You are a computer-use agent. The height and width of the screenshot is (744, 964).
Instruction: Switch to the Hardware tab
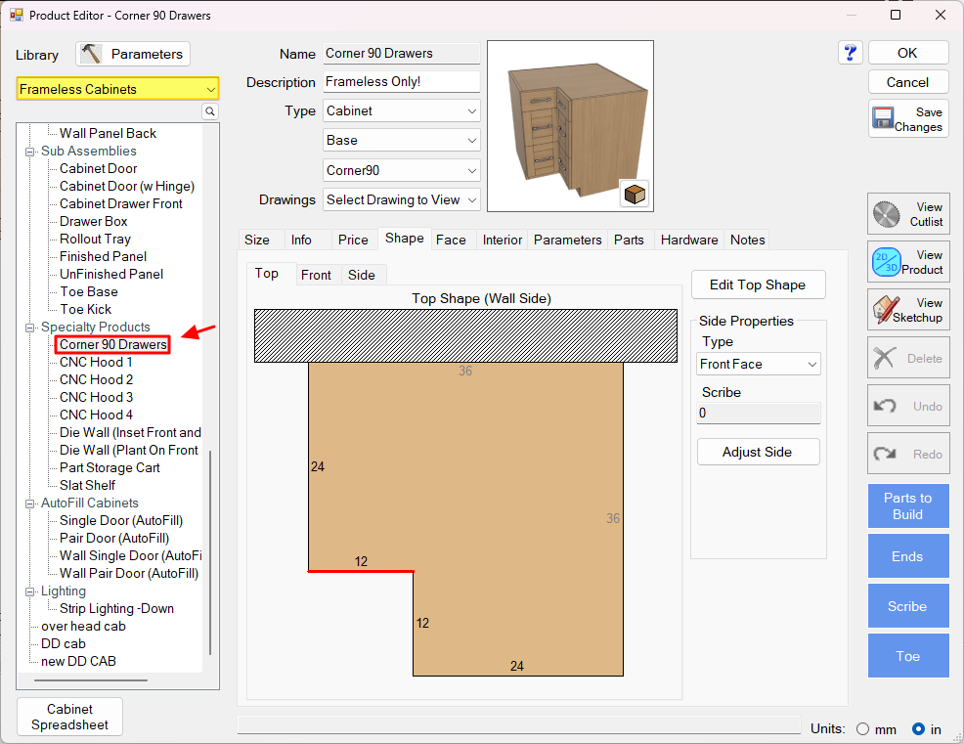point(688,240)
